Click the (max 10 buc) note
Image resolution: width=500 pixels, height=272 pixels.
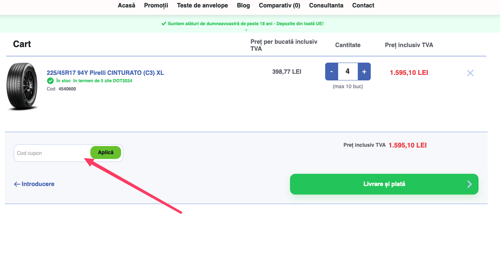348,87
